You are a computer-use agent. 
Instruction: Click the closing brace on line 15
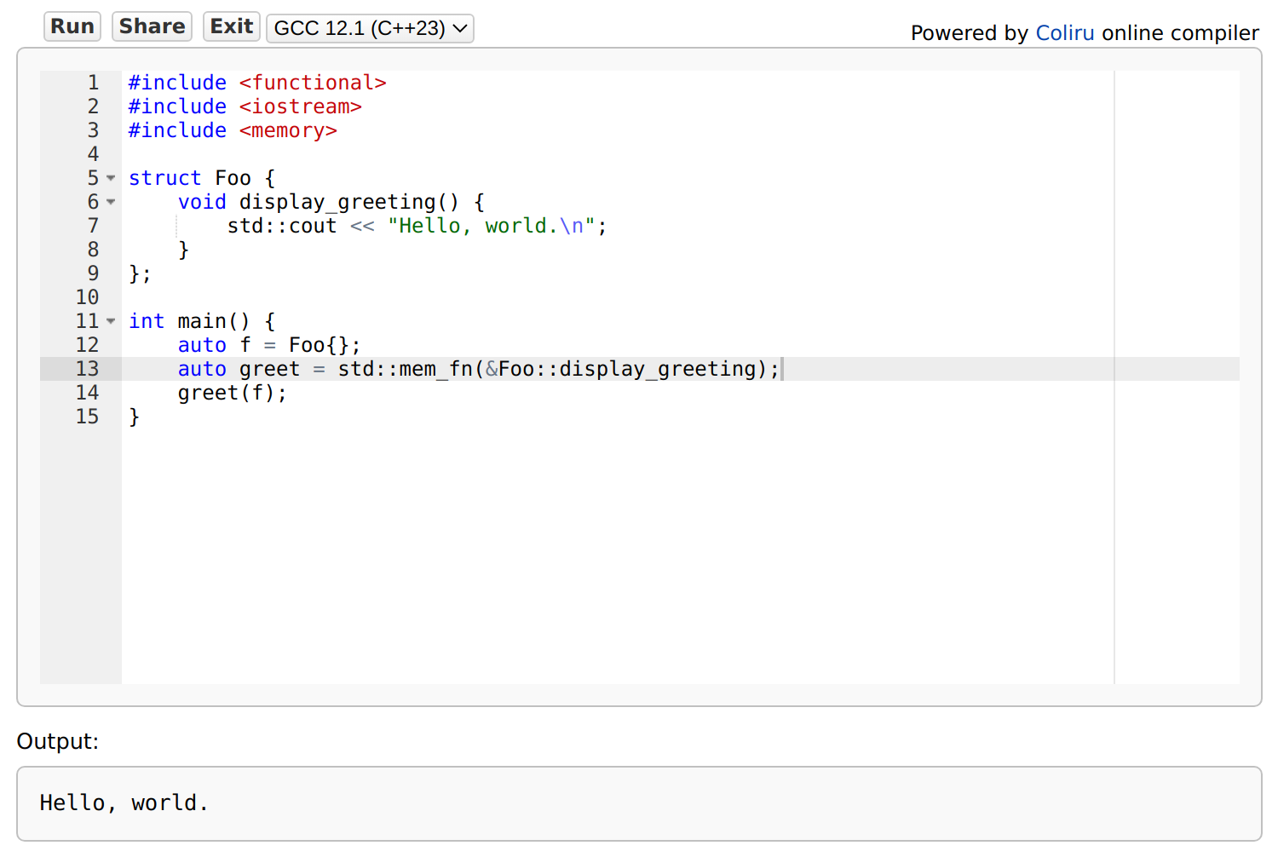[x=134, y=417]
